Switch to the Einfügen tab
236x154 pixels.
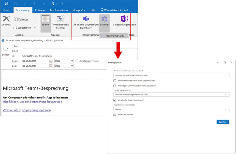[x=40, y=10]
